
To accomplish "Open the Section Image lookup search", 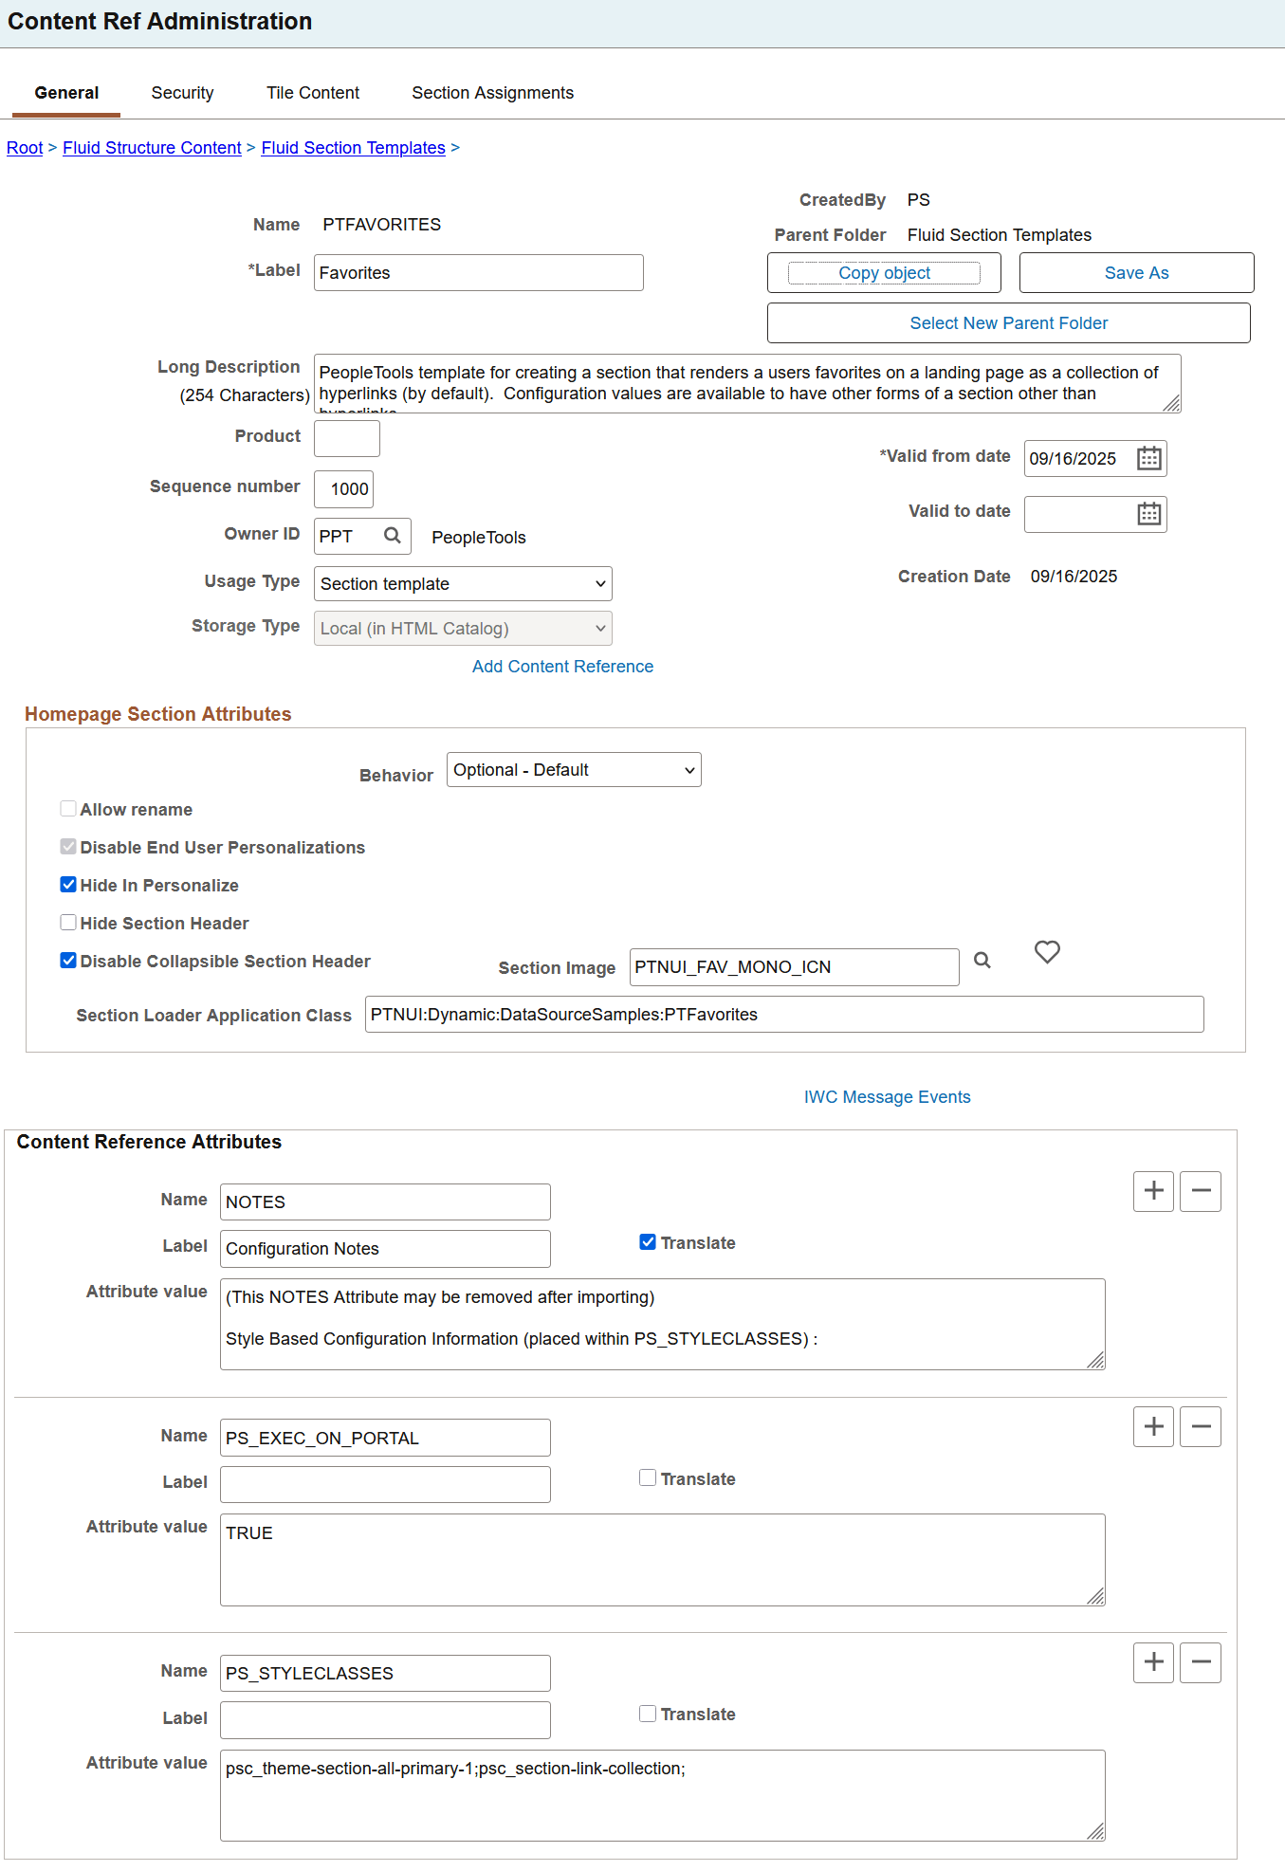I will coord(982,961).
